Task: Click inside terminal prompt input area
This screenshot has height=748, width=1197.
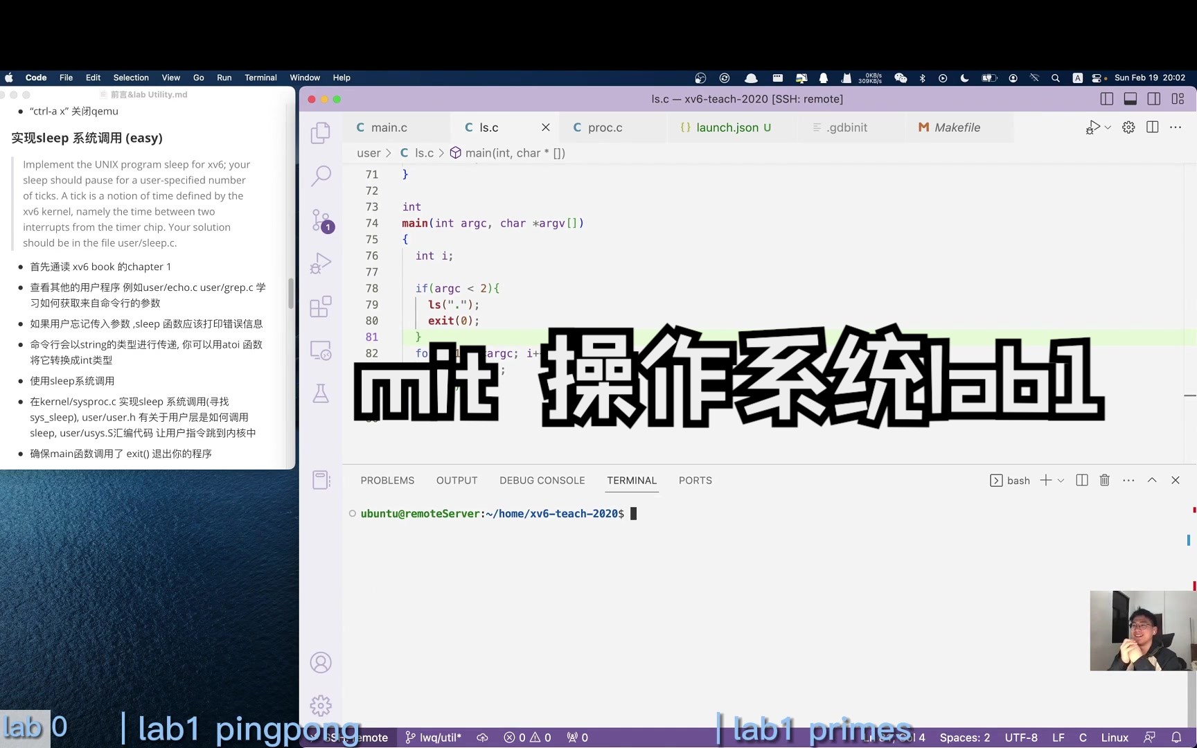Action: click(x=633, y=514)
